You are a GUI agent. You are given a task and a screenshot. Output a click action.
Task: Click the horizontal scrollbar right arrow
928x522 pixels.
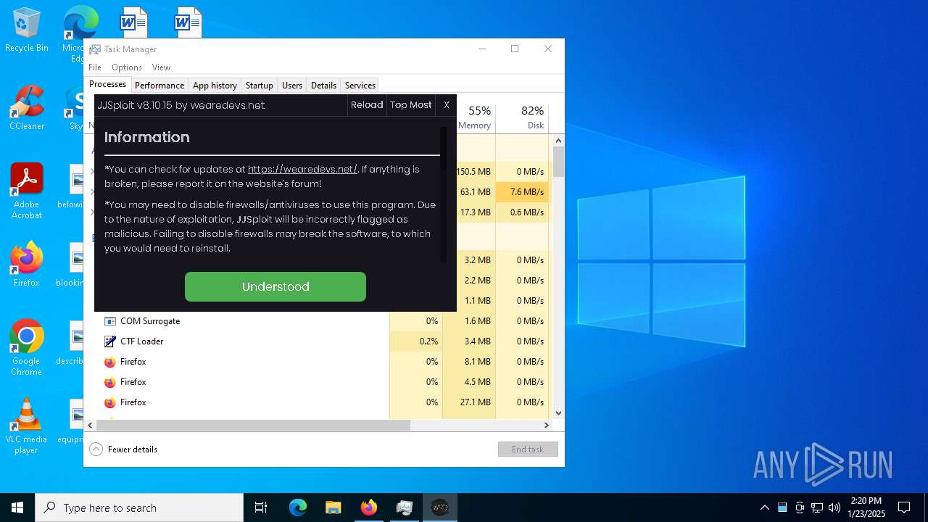click(547, 426)
